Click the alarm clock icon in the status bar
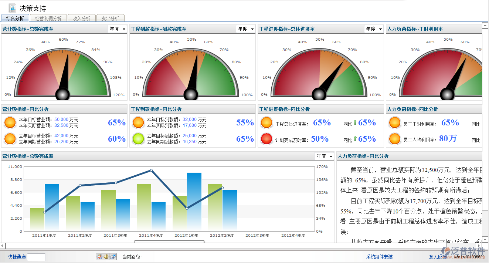Image resolution: width=489 pixels, height=263 pixels. pos(112,257)
